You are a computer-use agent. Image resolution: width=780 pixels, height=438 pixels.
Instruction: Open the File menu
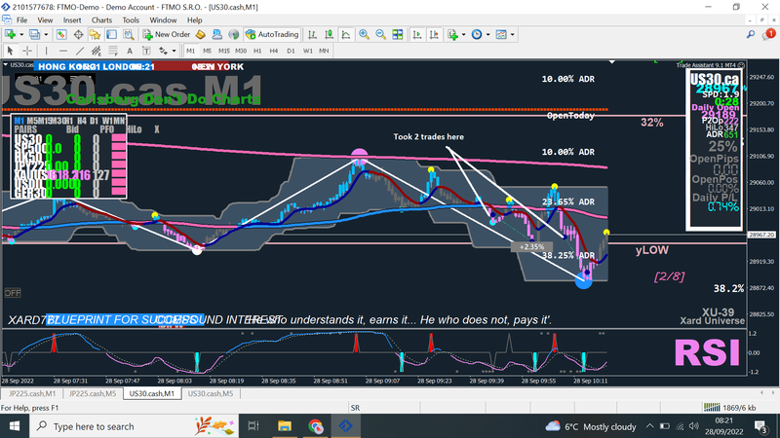click(x=21, y=19)
